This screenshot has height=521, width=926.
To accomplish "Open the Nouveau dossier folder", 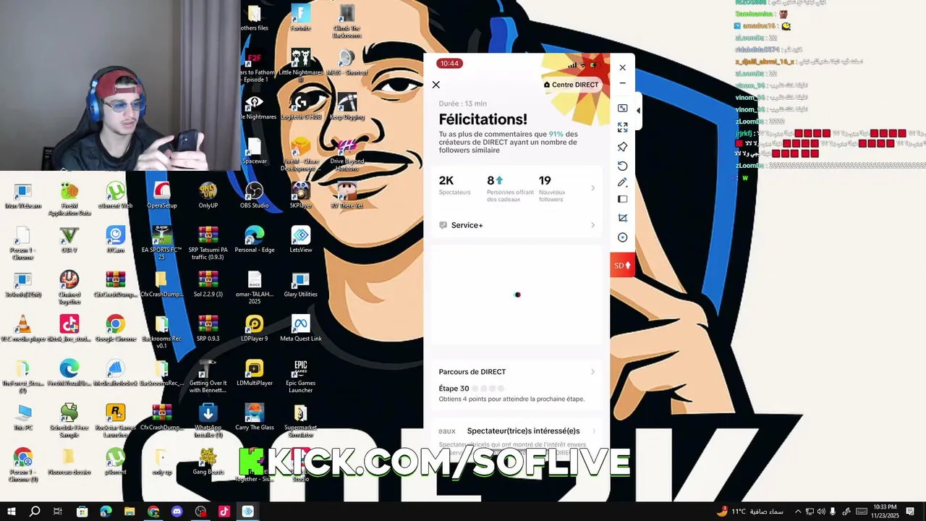I will [69, 461].
